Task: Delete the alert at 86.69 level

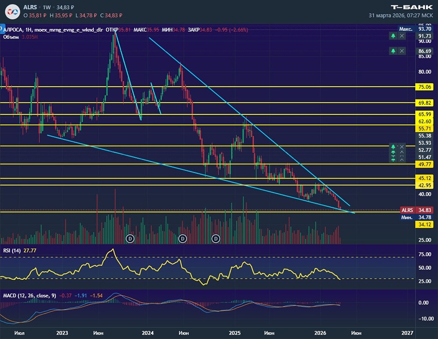Action: 402,51
